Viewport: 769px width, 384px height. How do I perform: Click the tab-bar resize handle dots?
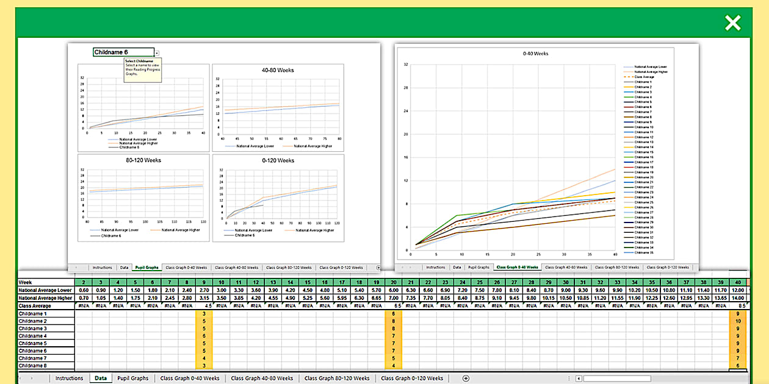[x=569, y=379]
